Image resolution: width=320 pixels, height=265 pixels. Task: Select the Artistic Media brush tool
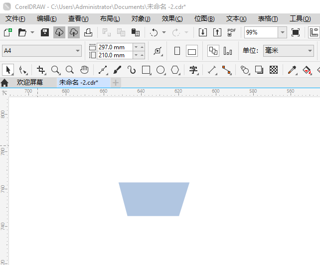(x=117, y=70)
